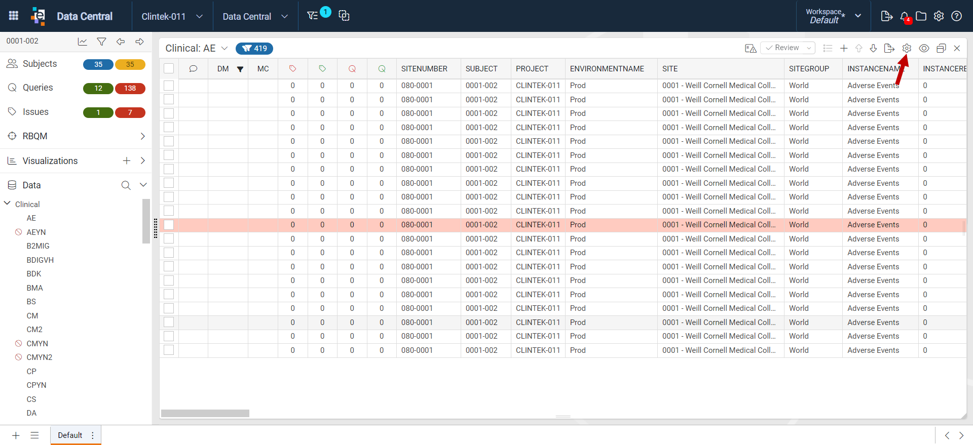Open the apps grid menu
The image size is (973, 445).
pyautogui.click(x=14, y=16)
